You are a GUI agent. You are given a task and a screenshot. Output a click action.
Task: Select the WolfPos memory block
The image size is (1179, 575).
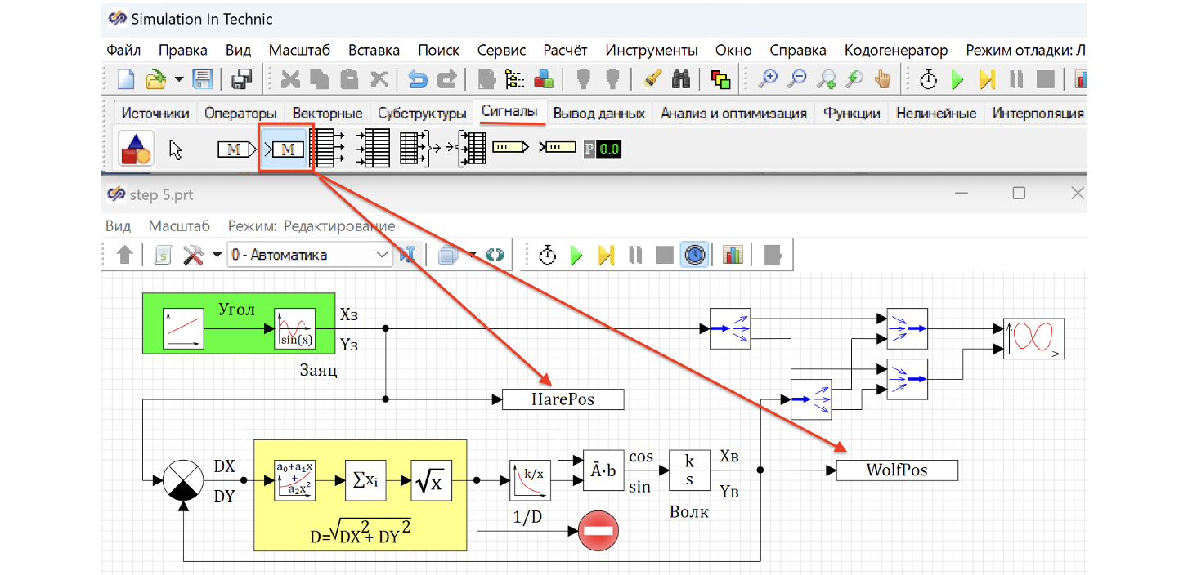pos(897,470)
